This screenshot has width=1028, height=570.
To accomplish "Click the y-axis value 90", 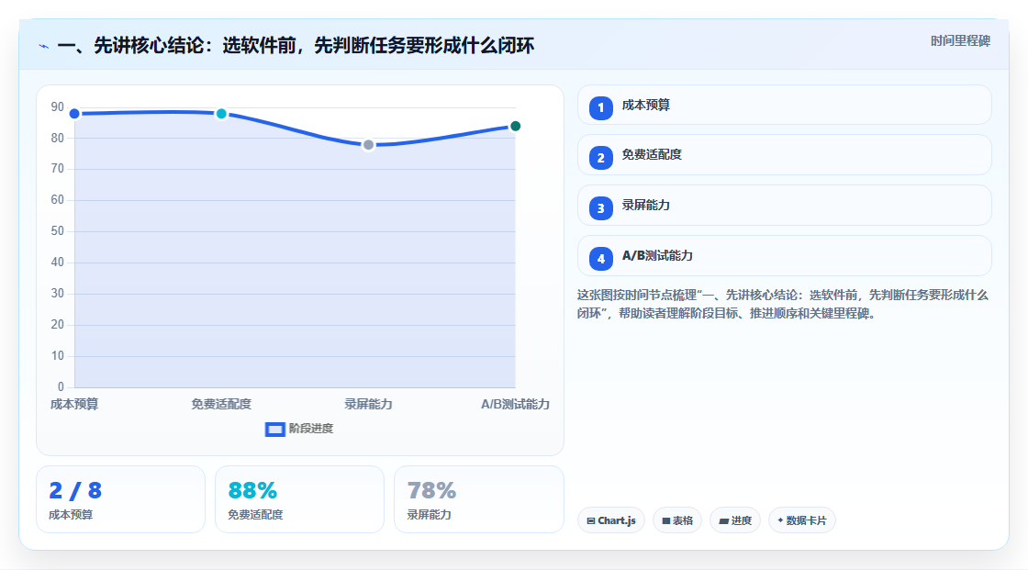I will click(58, 106).
